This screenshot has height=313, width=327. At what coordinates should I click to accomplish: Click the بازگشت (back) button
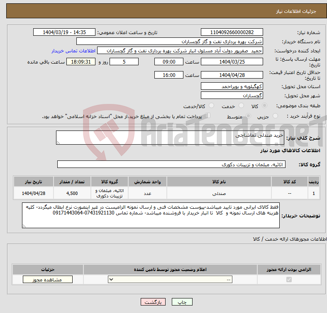pyautogui.click(x=153, y=302)
